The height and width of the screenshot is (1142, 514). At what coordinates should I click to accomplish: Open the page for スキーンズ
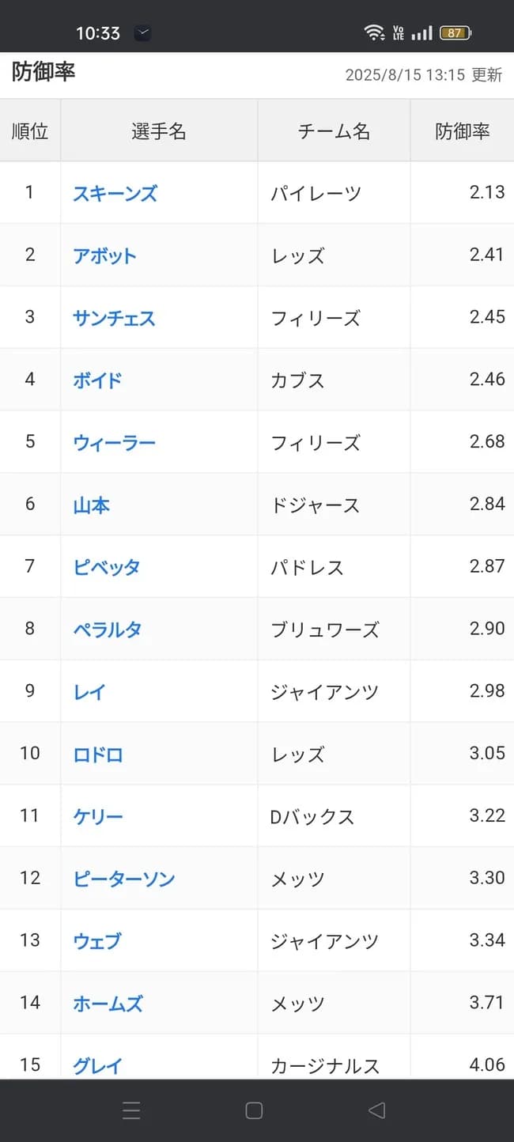pos(114,193)
